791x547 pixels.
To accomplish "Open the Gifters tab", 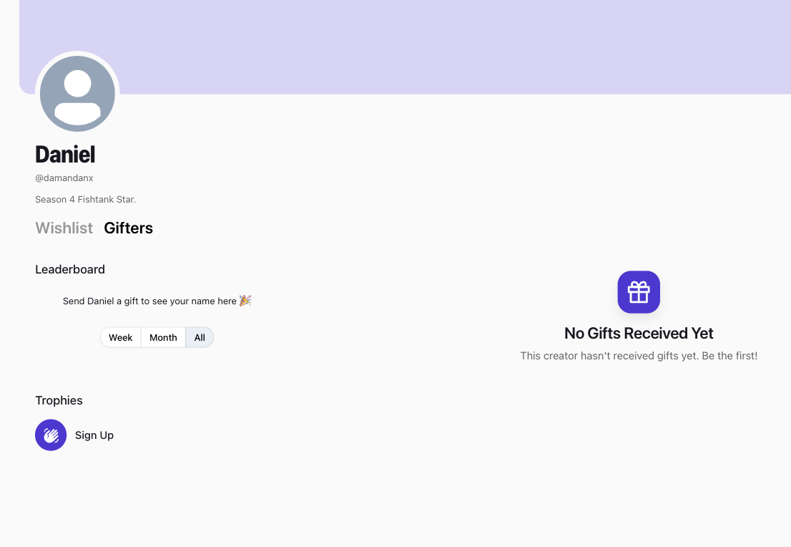I will click(x=128, y=228).
